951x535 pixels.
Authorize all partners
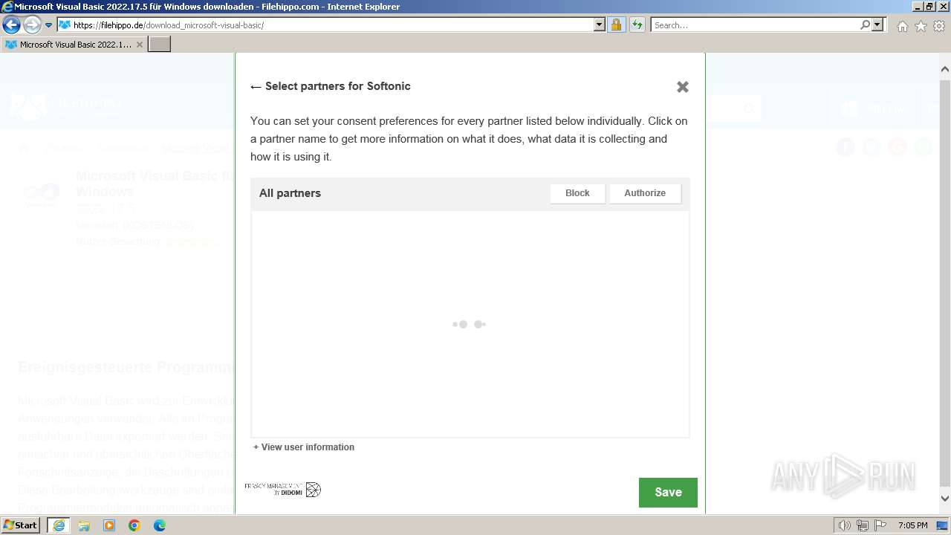pos(645,193)
